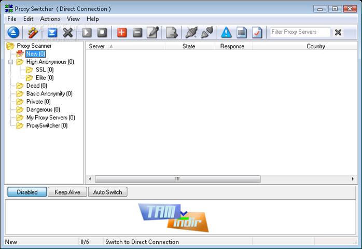Viewport: 362px width, 249px height.
Task: Click the horizontal scrollbar thumb
Action: pyautogui.click(x=177, y=179)
